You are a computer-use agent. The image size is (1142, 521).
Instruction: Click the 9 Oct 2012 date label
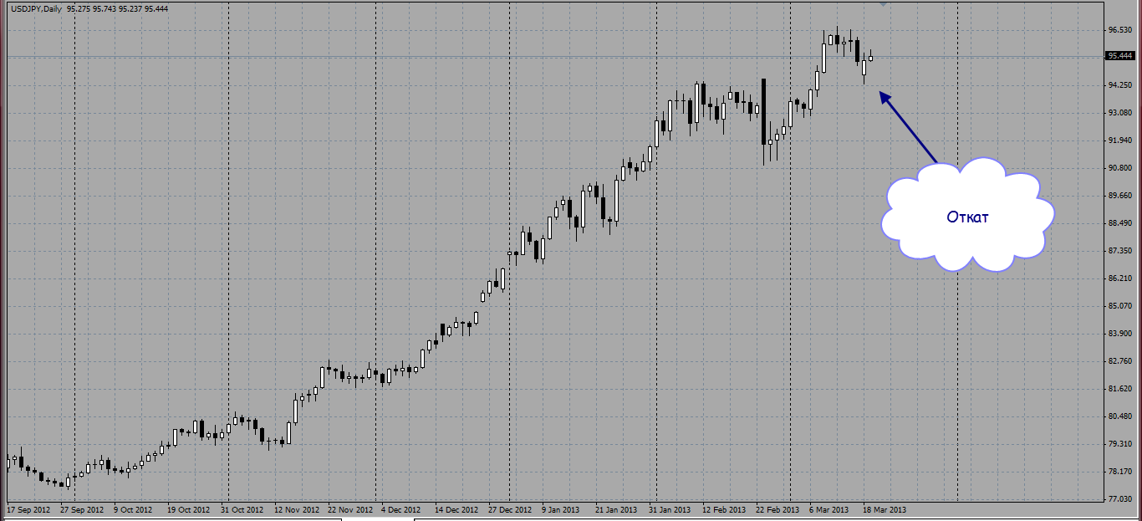(133, 509)
